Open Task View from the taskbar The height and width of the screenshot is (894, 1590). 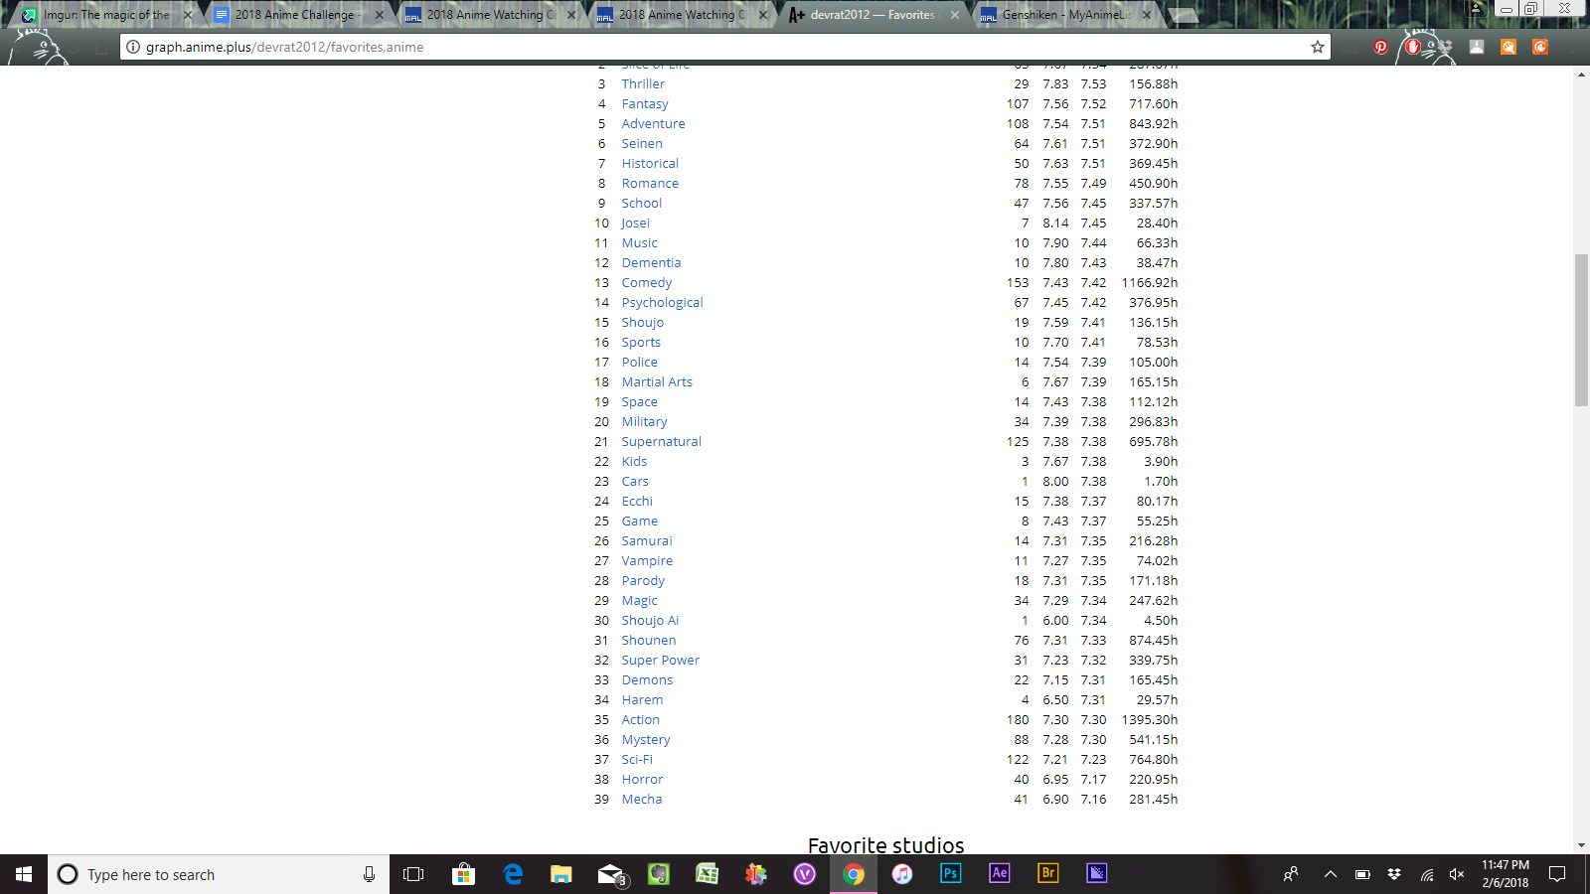[413, 874]
